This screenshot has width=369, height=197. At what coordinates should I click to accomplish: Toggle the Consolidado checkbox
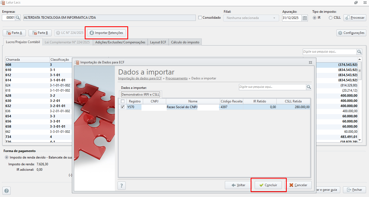click(200, 18)
